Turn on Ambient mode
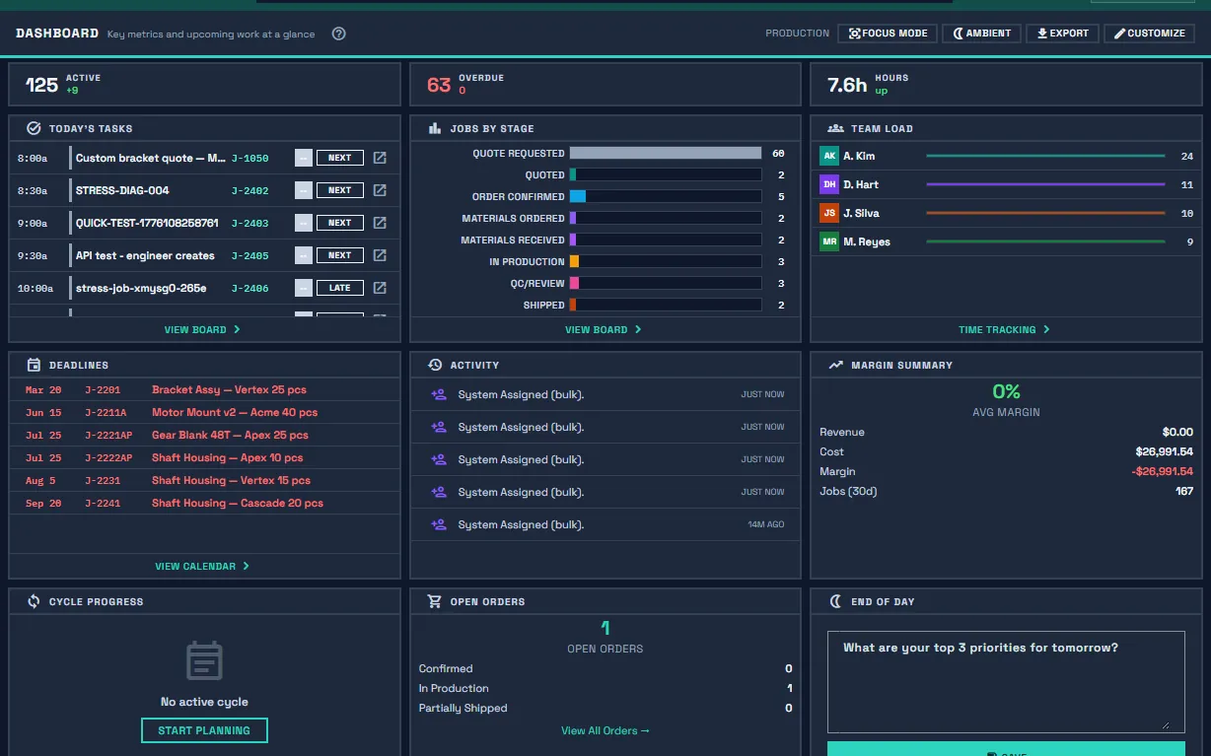 point(981,34)
